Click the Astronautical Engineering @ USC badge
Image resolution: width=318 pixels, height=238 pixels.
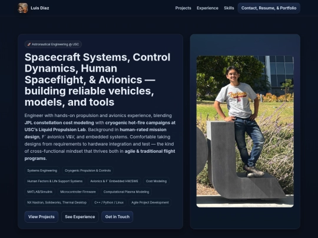[53, 44]
